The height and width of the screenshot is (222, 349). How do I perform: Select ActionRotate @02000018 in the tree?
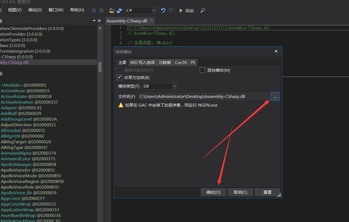[26, 96]
